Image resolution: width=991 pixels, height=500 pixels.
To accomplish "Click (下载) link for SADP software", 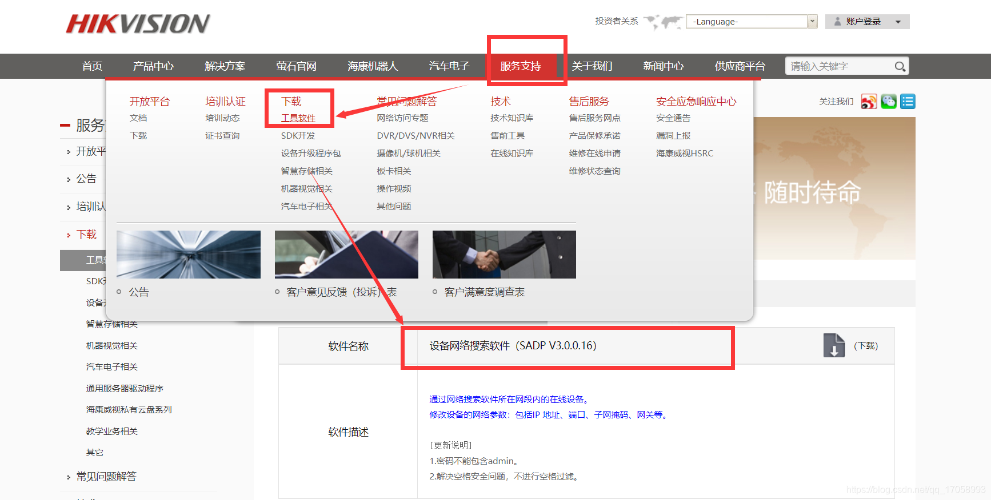I will point(866,346).
